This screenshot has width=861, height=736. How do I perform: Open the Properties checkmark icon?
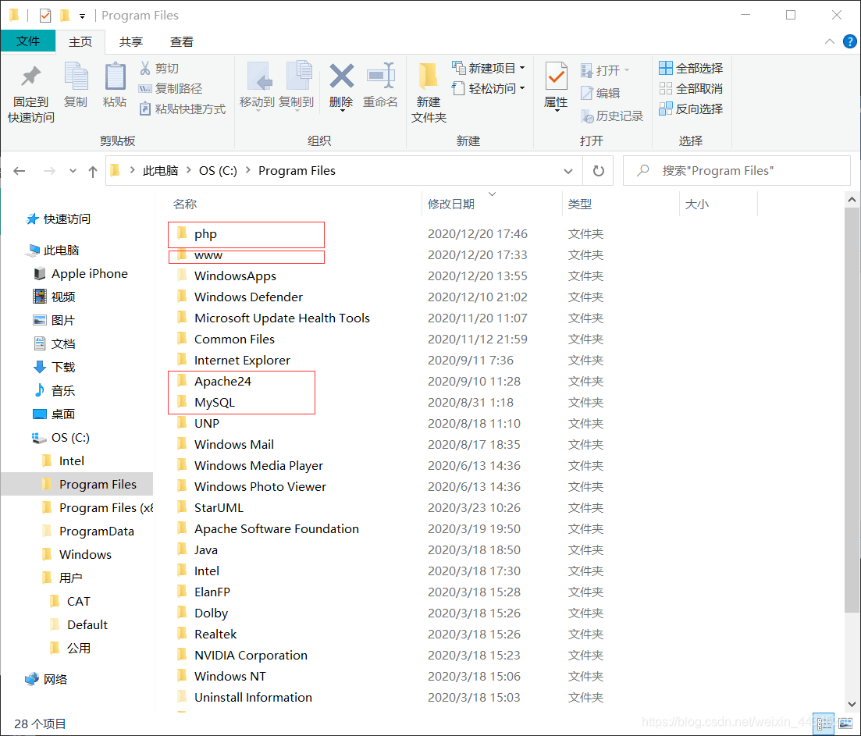point(556,76)
